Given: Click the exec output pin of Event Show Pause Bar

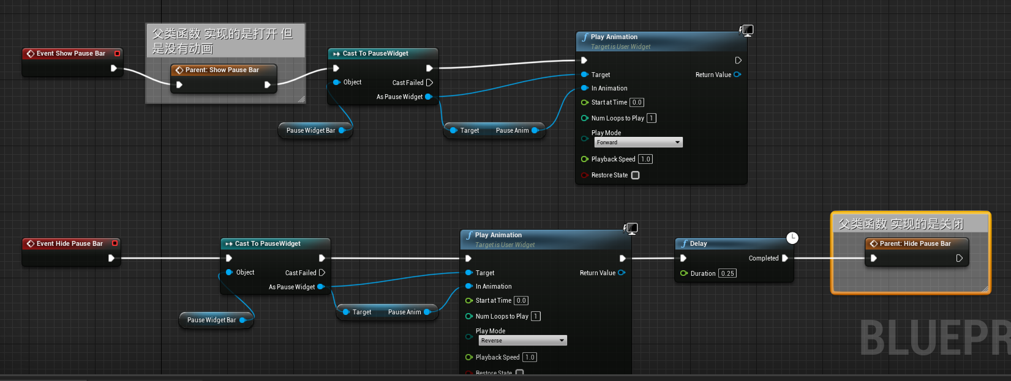Looking at the screenshot, I should point(114,68).
